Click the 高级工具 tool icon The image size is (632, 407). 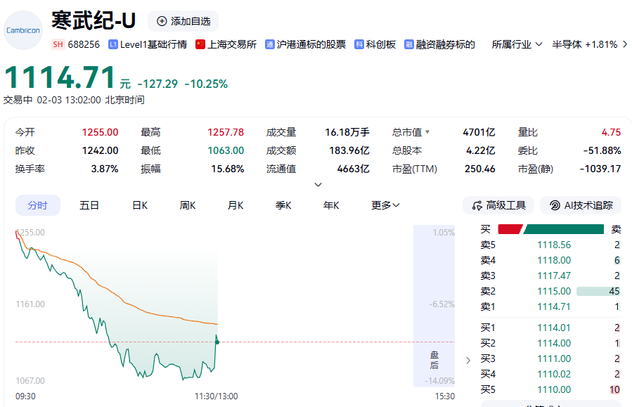[477, 205]
